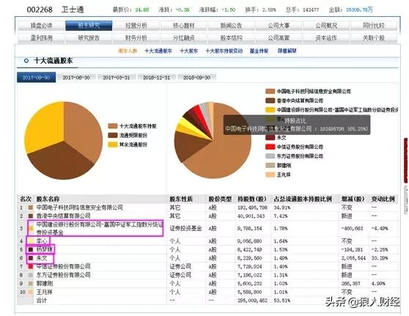Click the 股东人数 link
The width and height of the screenshot is (409, 316).
click(x=128, y=51)
